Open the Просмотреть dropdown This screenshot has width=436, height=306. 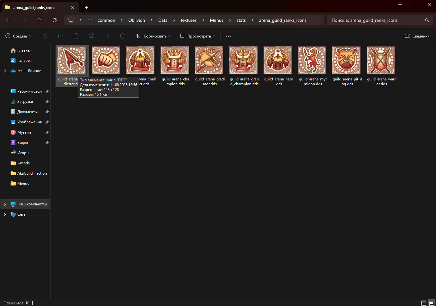pos(197,36)
